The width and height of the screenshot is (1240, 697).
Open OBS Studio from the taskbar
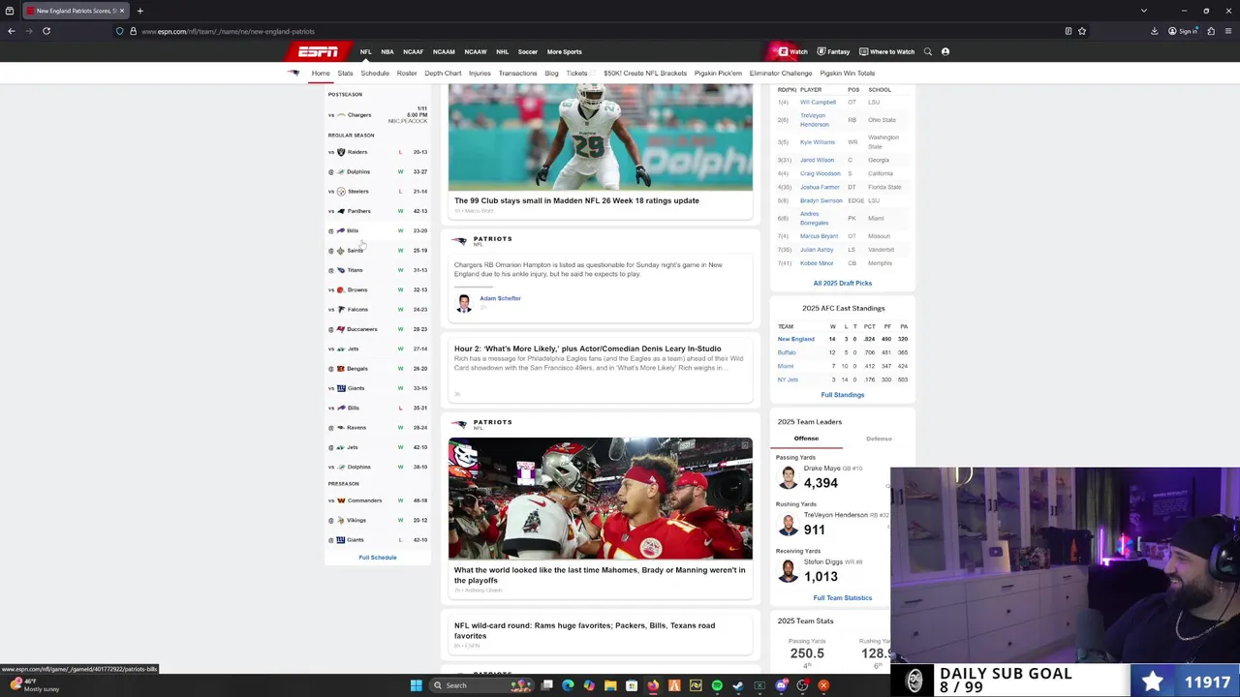802,685
